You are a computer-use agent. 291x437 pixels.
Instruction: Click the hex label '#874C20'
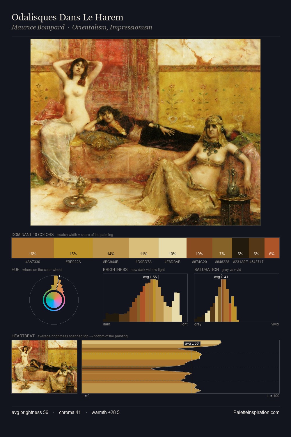199,262
